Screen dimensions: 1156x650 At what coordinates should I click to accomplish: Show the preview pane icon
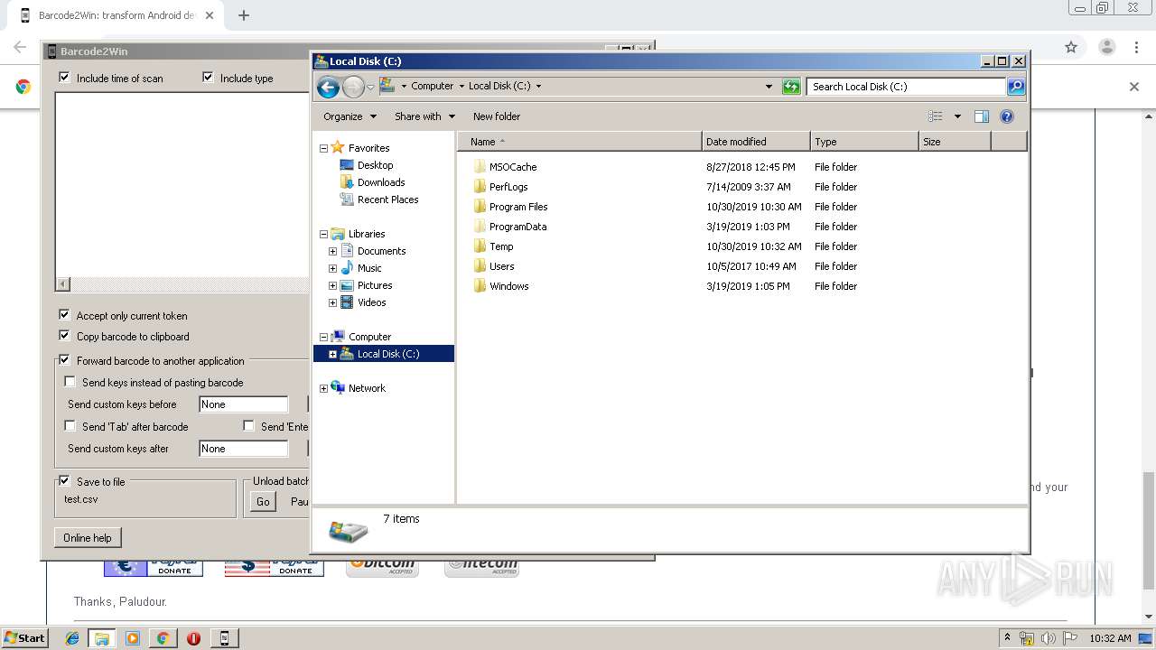982,116
